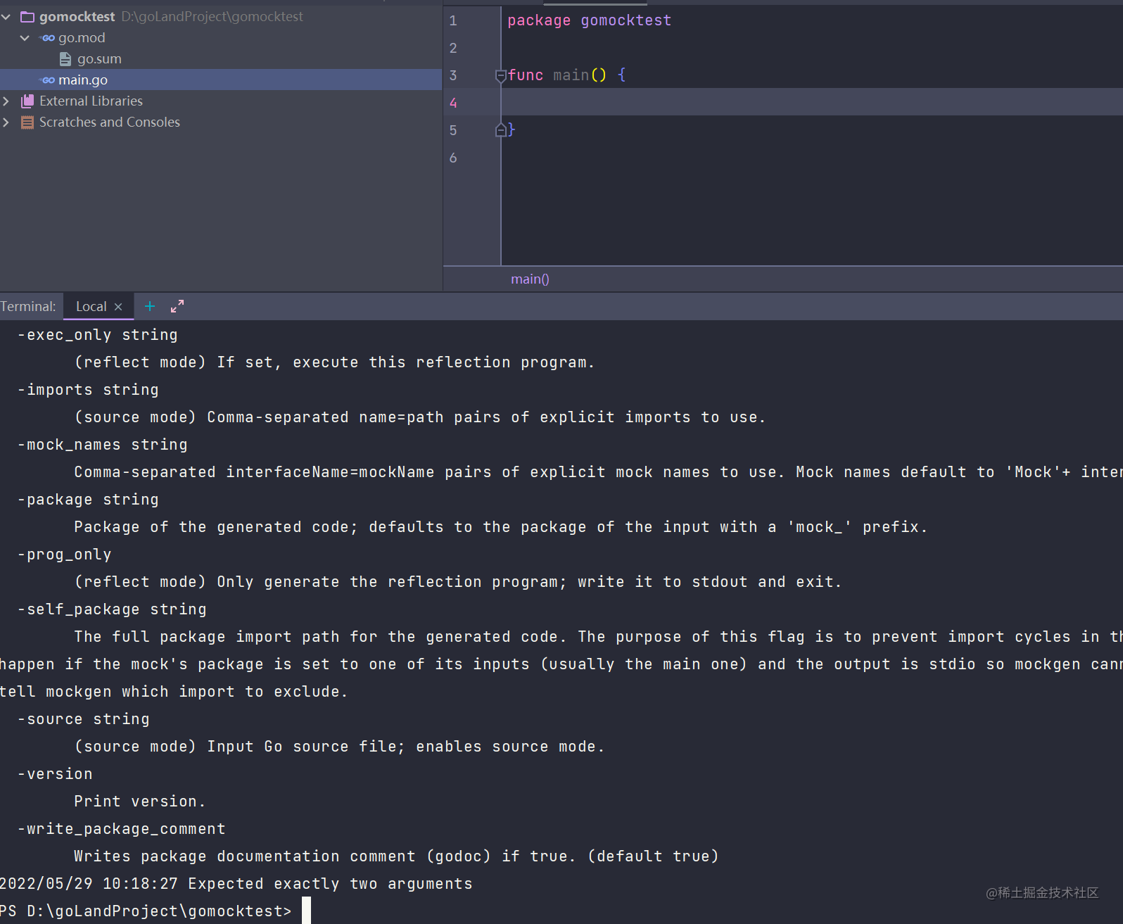Click the 'package' keyword in editor
Screen dimensions: 1123x924
(x=539, y=20)
